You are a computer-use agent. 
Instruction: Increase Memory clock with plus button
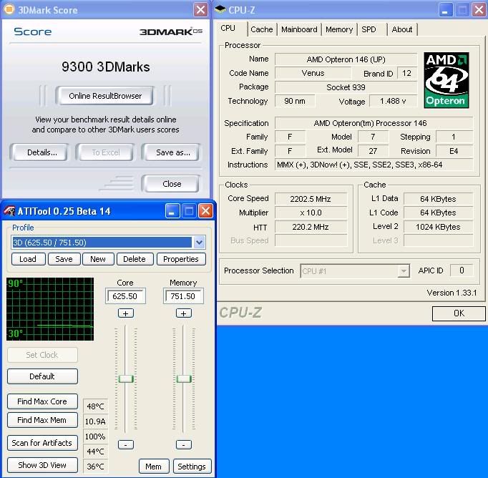tap(184, 313)
